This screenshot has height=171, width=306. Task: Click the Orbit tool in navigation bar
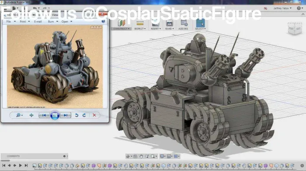(128, 157)
